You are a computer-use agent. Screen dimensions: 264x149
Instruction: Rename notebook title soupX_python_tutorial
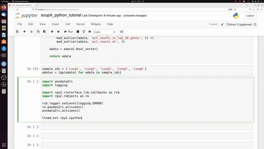[61, 15]
